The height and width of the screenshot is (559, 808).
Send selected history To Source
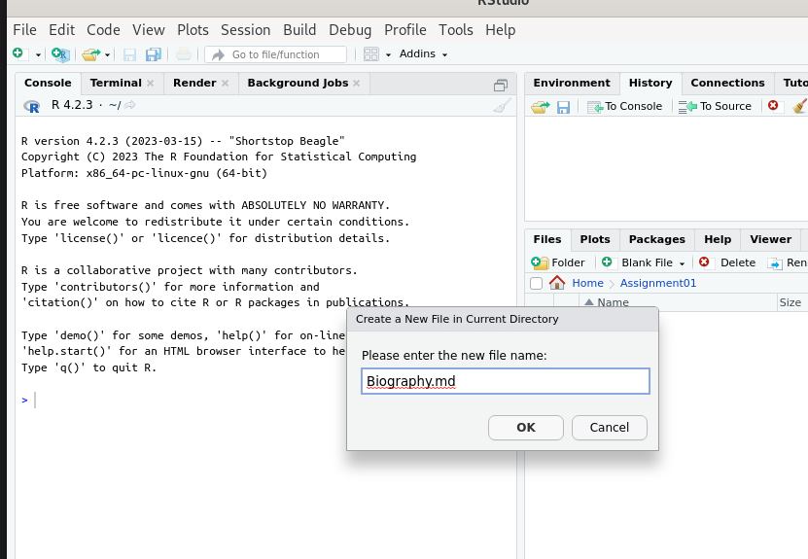(716, 107)
